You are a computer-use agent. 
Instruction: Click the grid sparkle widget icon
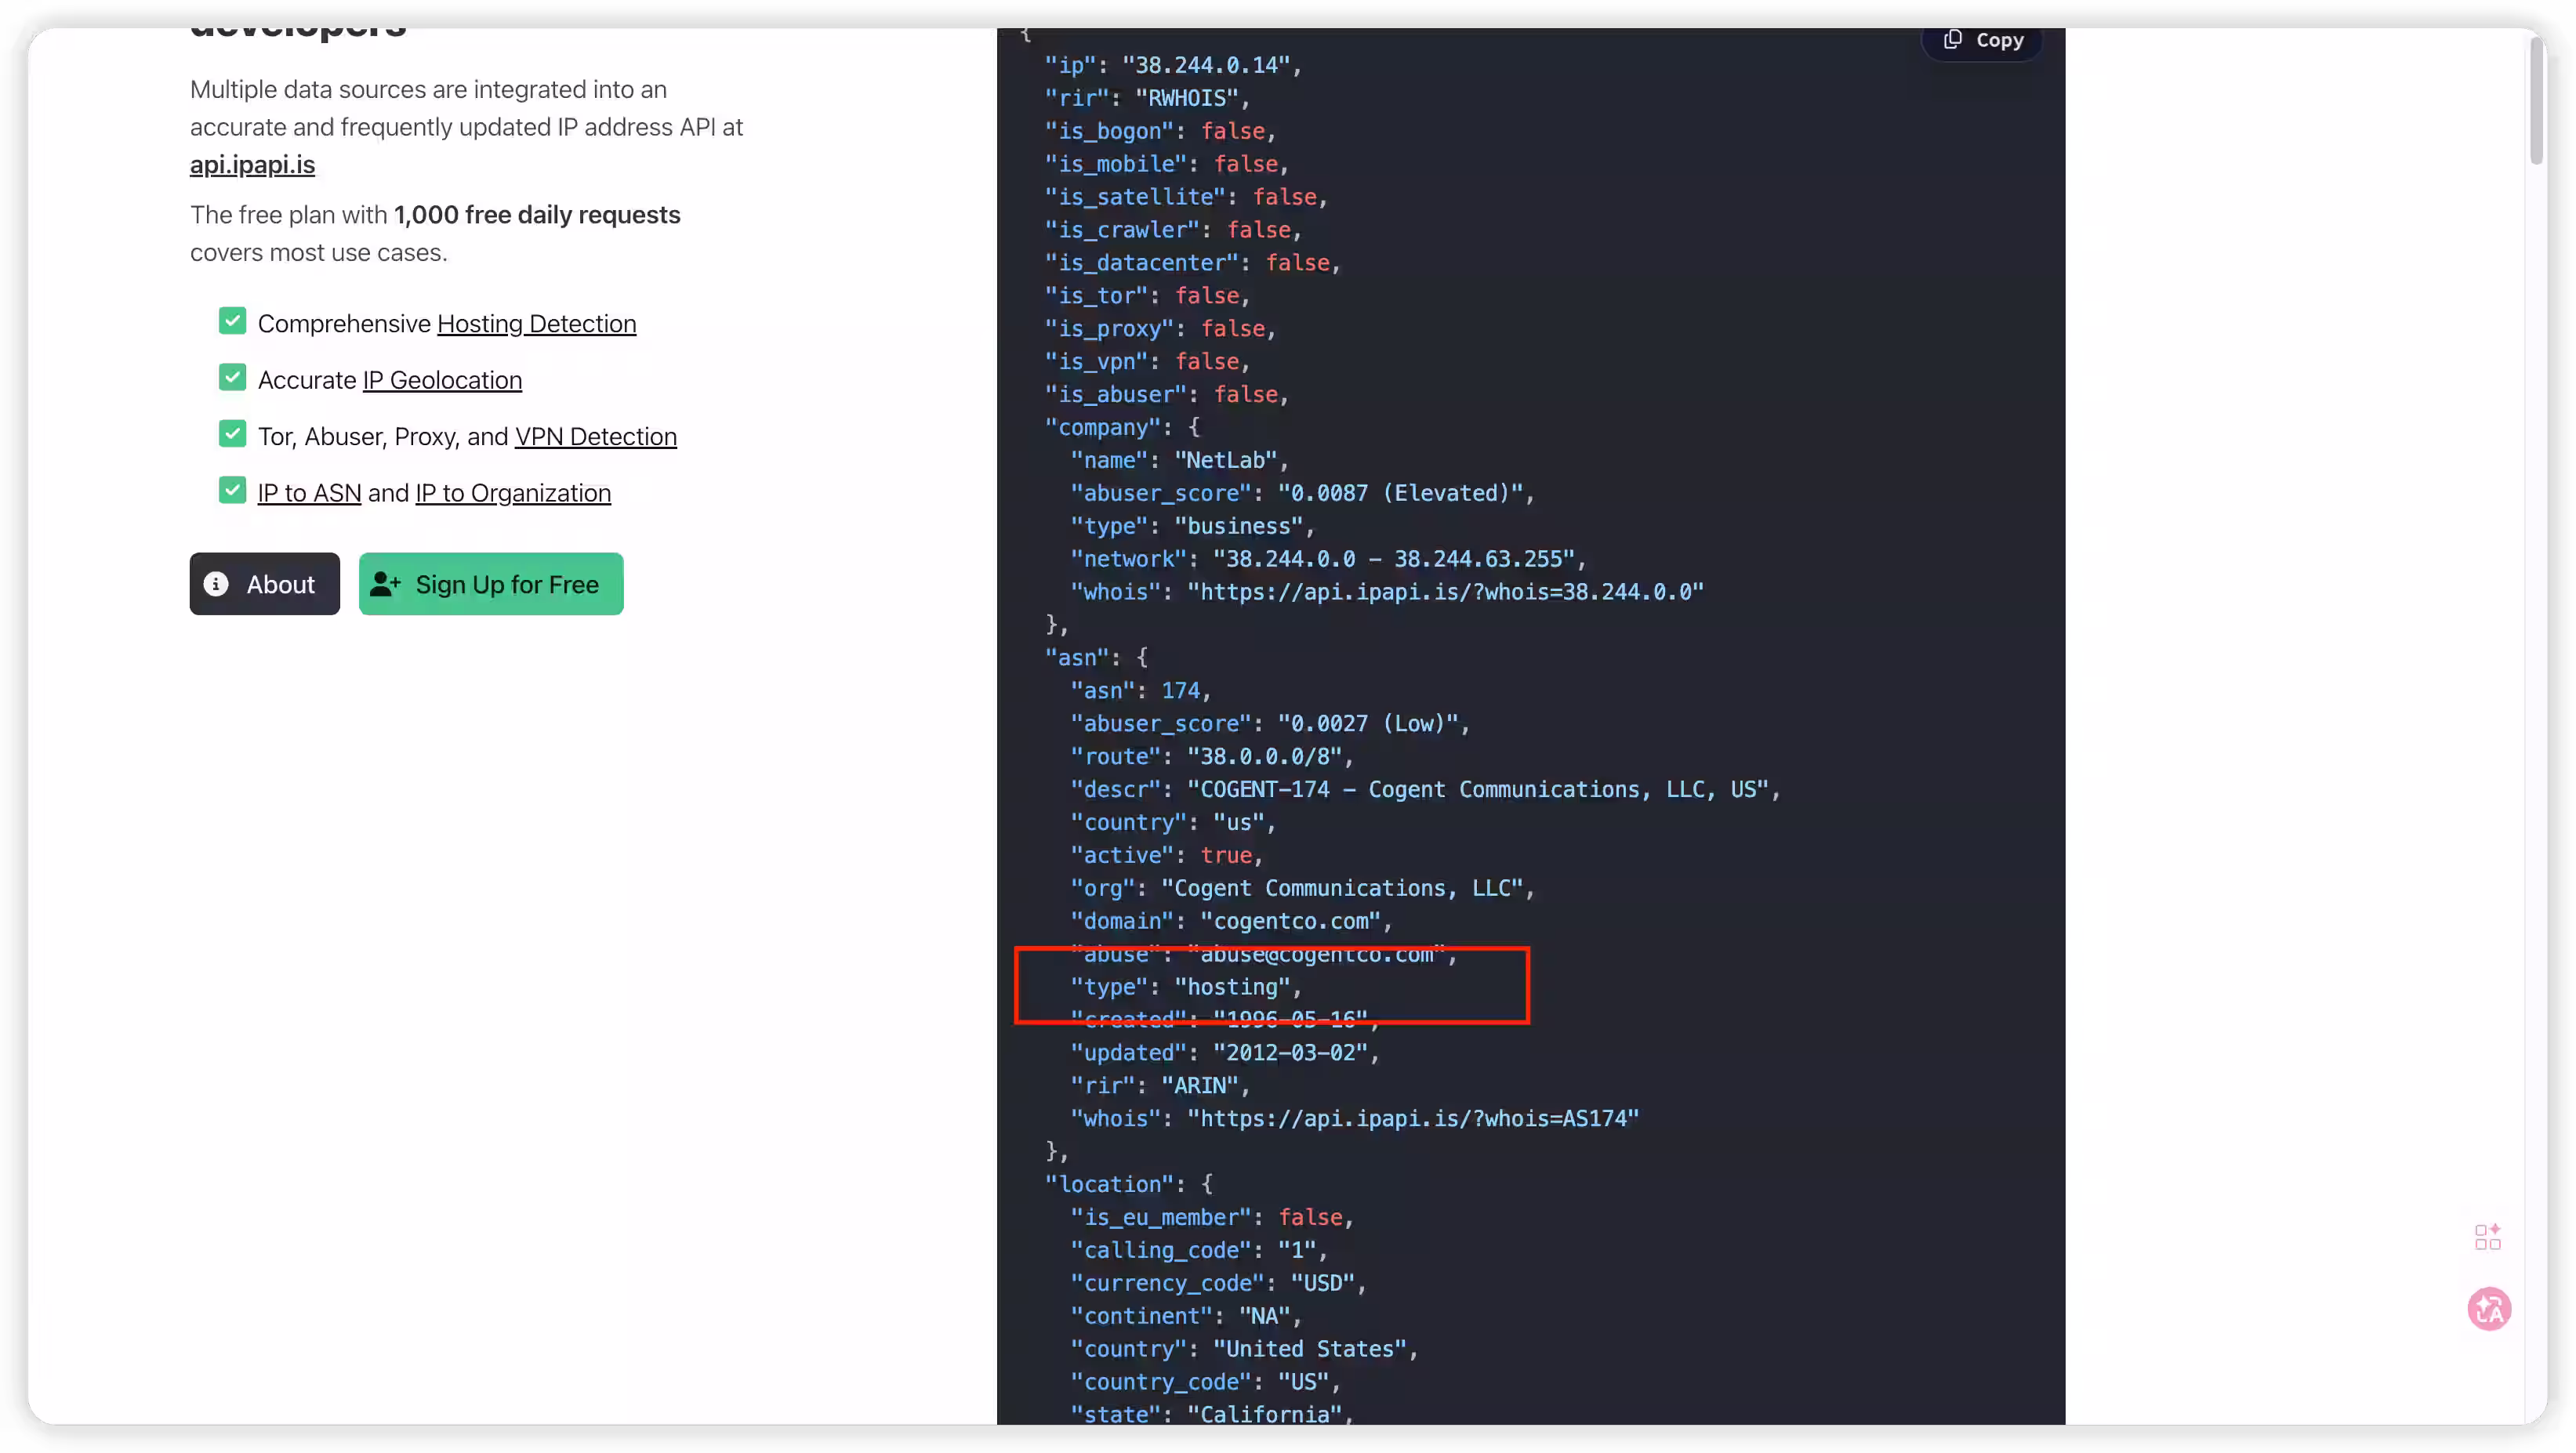coord(2488,1237)
